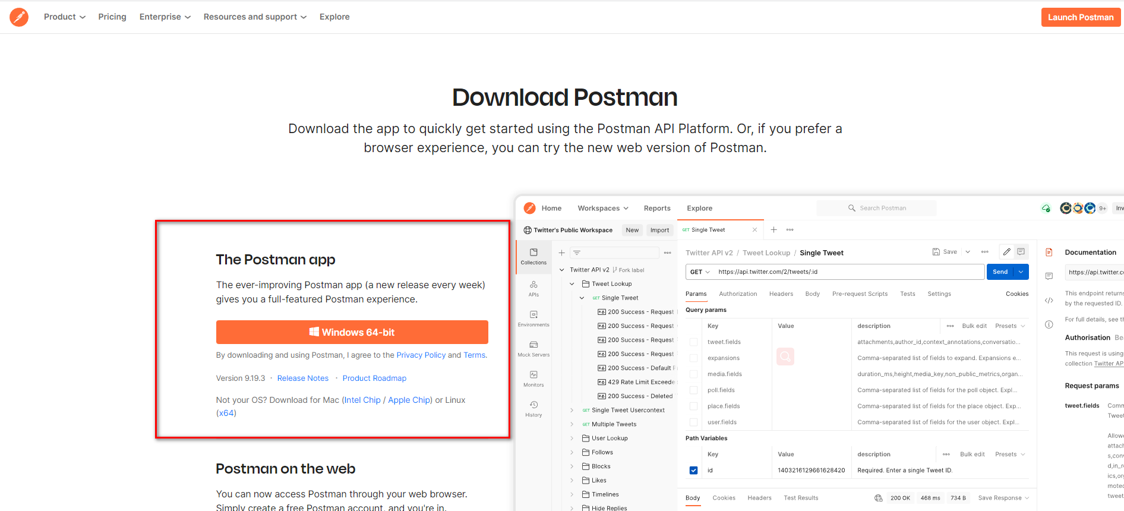
Task: Expand the Resources and support menu
Action: [255, 17]
